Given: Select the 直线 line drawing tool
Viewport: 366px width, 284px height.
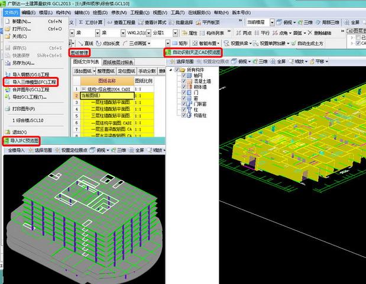Looking at the screenshot, I should coord(86,43).
